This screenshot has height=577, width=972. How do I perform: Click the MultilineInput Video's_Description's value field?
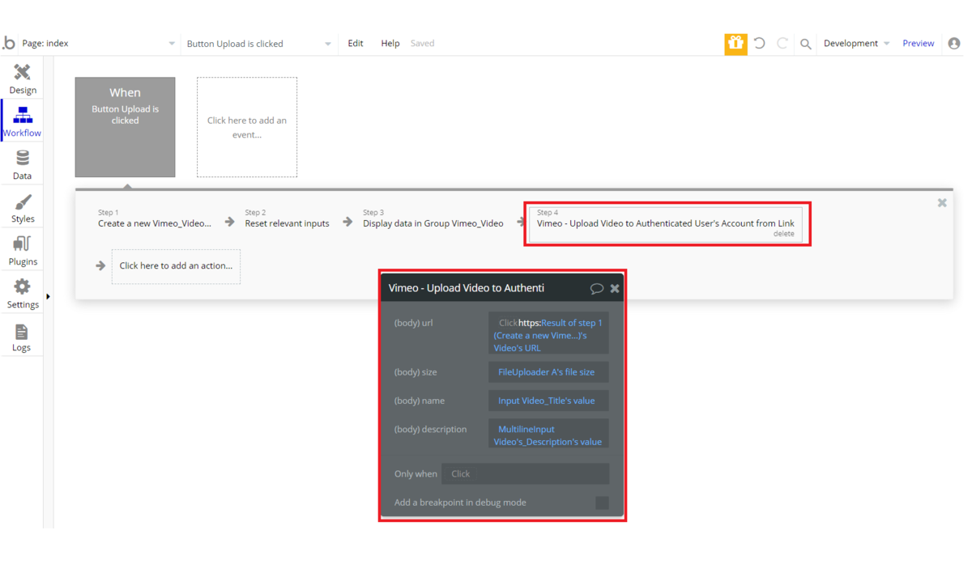tap(548, 434)
